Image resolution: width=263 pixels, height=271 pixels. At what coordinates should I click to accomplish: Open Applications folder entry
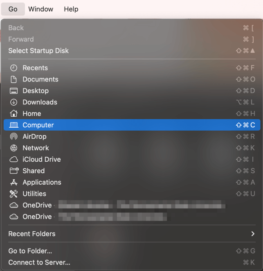pyautogui.click(x=132, y=182)
